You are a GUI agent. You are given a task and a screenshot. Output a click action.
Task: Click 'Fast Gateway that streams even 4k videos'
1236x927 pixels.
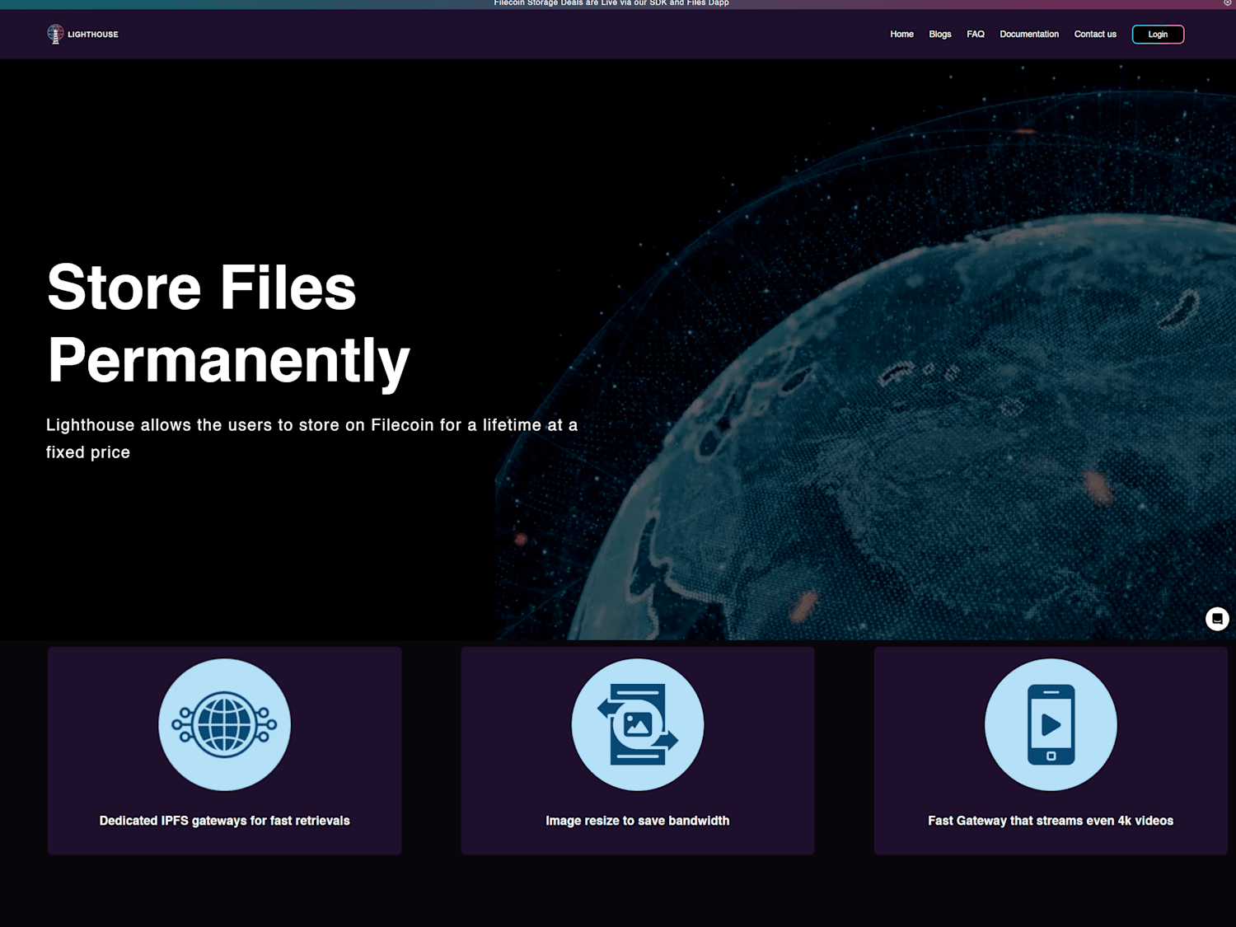point(1051,821)
